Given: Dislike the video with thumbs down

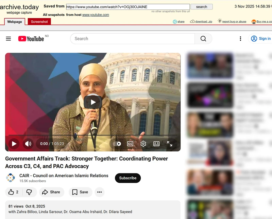Looking at the screenshot, I should 29,192.
